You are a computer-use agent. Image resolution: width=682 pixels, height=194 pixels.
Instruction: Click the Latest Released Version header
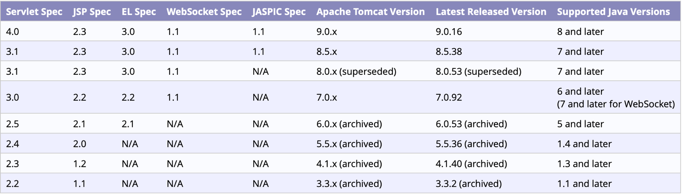coord(491,12)
